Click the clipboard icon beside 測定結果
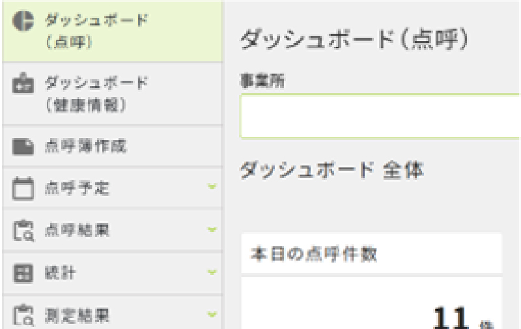Image resolution: width=521 pixels, height=329 pixels. pyautogui.click(x=23, y=315)
